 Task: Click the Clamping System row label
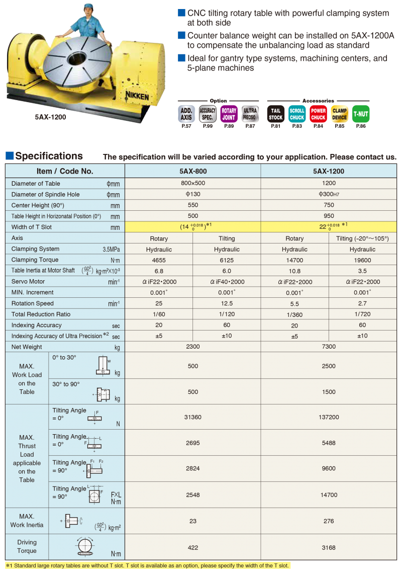[x=35, y=249]
